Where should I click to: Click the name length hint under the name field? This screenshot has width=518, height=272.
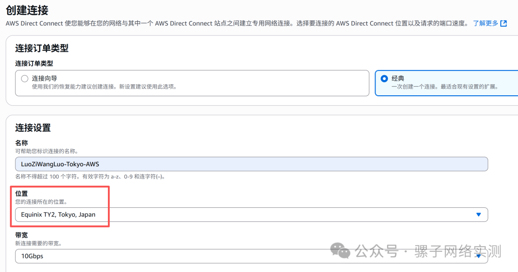(x=90, y=177)
